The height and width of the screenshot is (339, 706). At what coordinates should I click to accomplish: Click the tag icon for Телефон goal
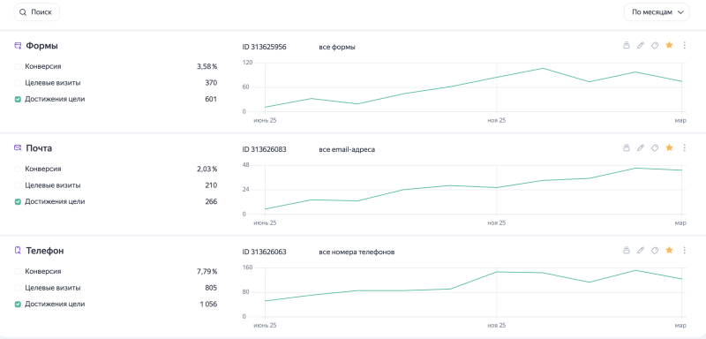click(x=655, y=250)
